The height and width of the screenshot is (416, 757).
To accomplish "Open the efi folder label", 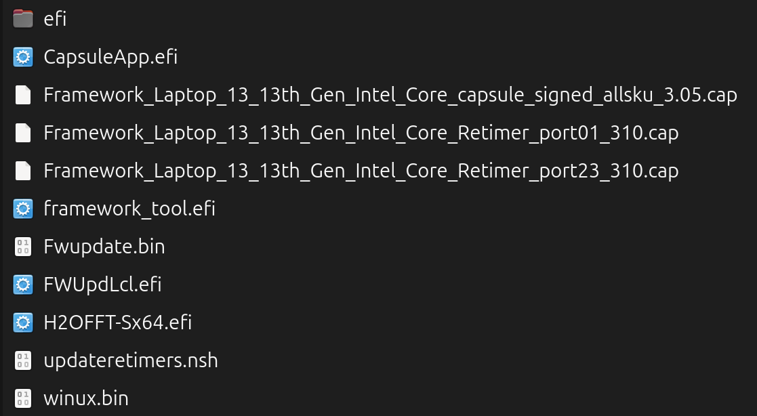I will (x=55, y=19).
